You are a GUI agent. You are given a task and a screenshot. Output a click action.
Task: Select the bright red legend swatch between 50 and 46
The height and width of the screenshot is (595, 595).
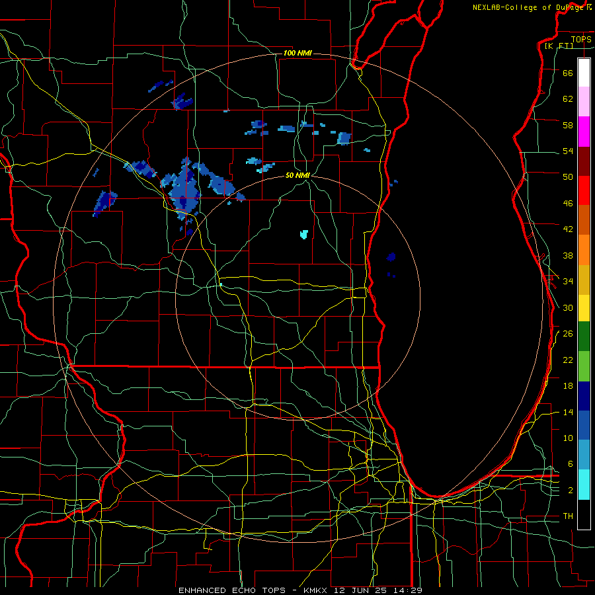[584, 190]
